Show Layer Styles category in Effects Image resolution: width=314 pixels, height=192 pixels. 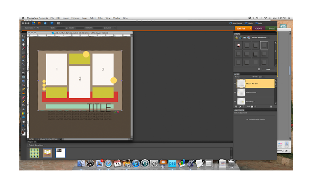(240, 38)
